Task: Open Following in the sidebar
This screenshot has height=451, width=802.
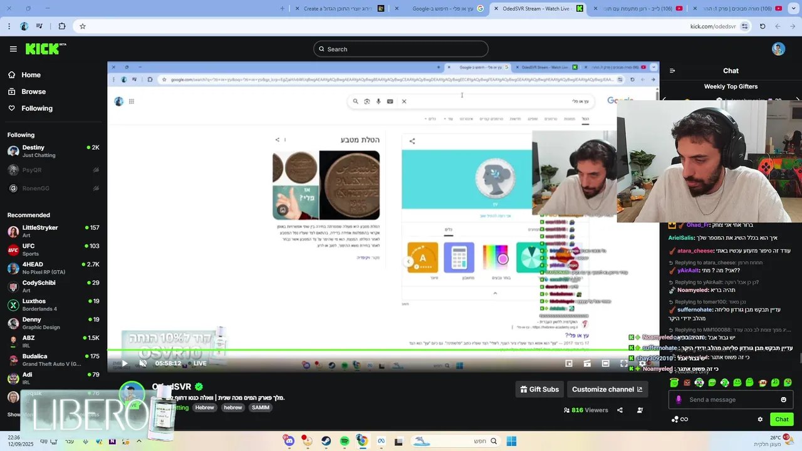Action: pos(31,108)
